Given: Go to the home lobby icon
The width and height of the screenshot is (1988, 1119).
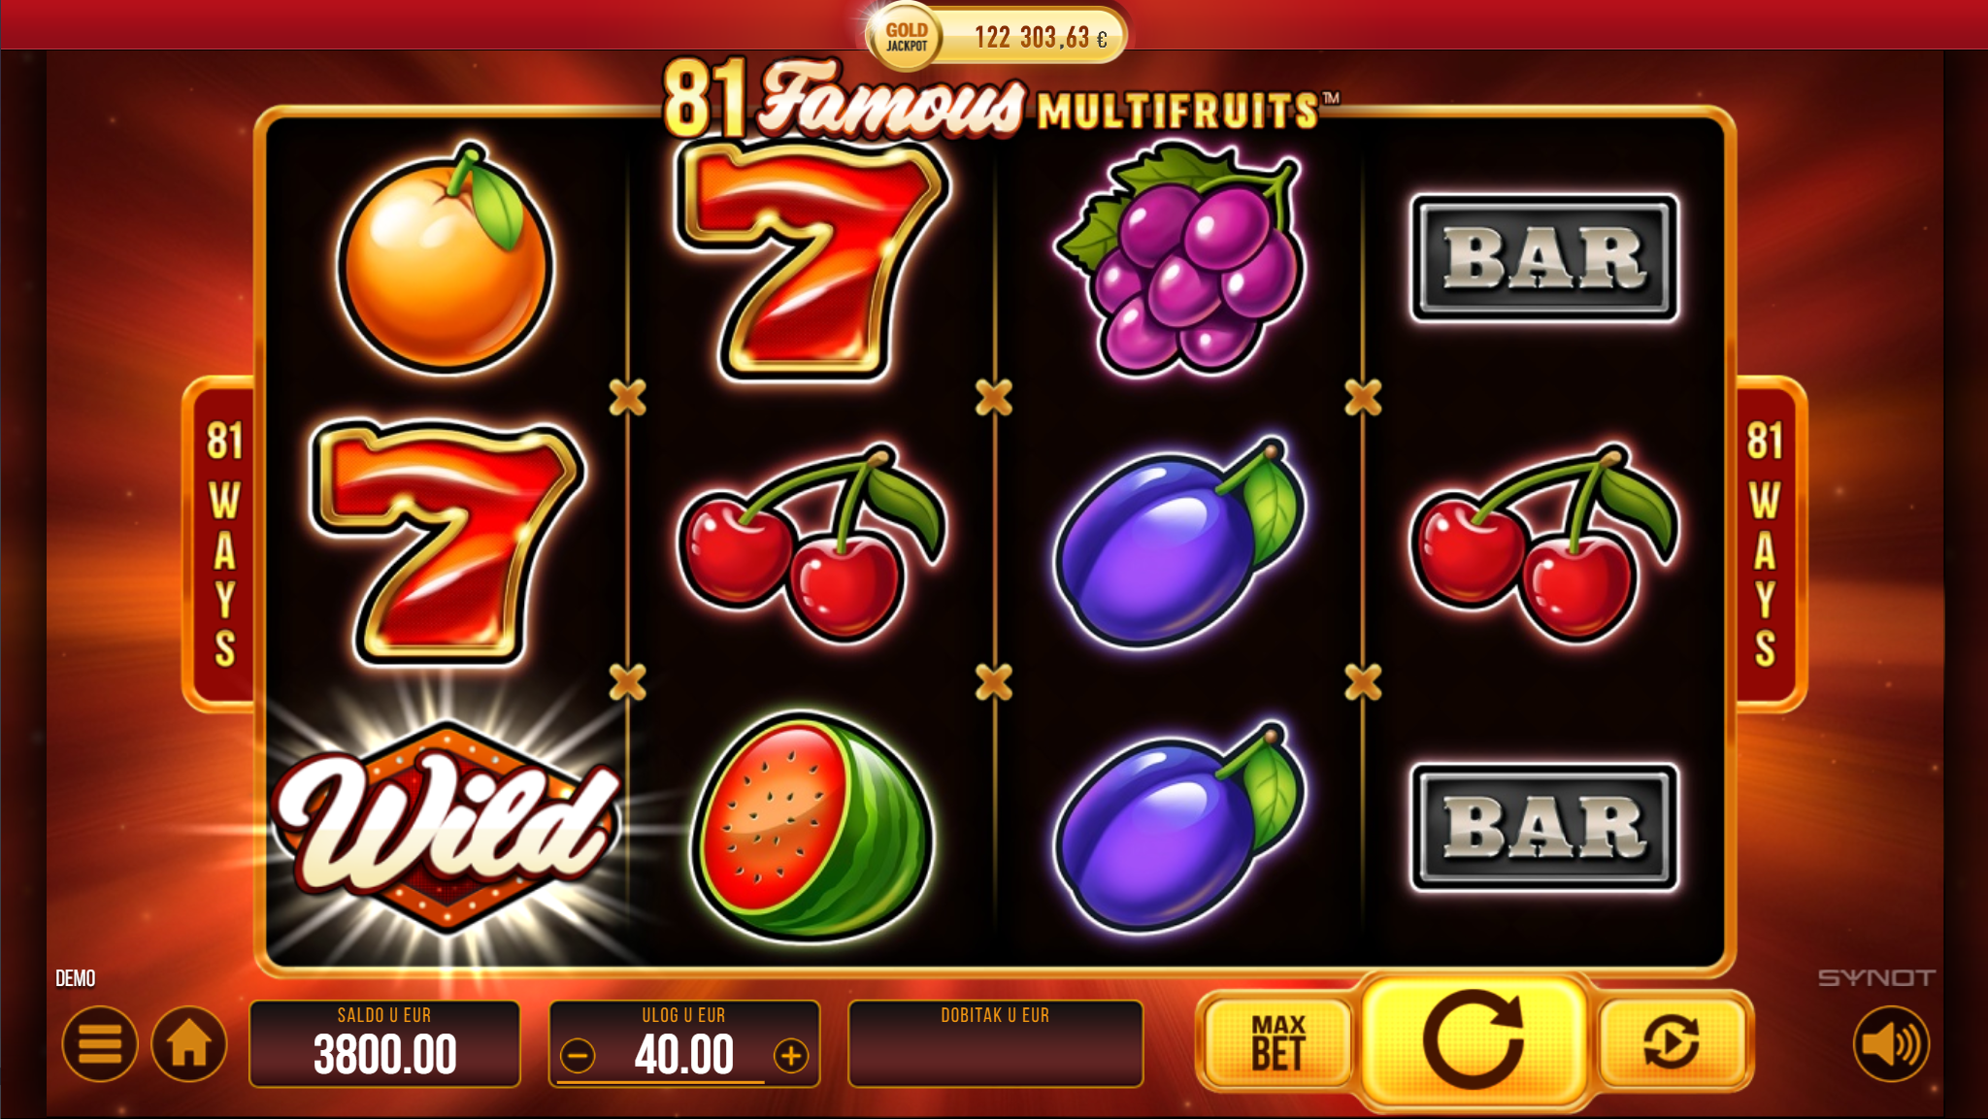Looking at the screenshot, I should [189, 1044].
